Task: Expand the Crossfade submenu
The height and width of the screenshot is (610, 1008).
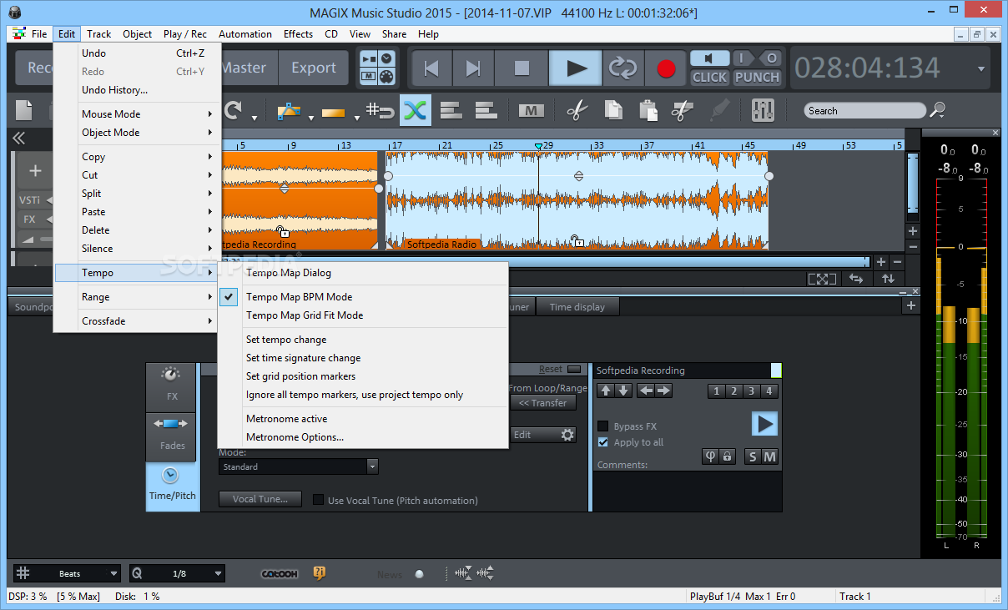Action: (x=137, y=321)
